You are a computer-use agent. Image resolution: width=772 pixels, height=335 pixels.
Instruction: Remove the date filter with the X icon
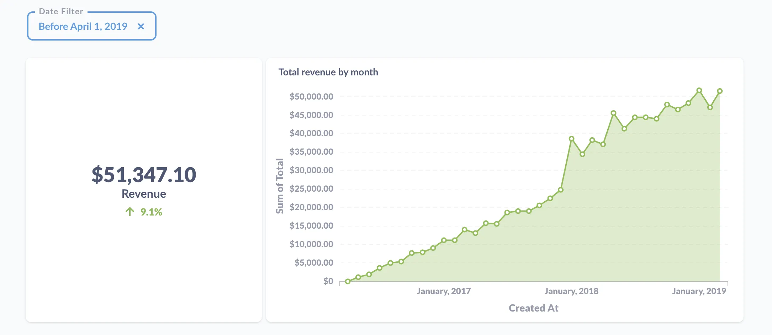click(141, 26)
